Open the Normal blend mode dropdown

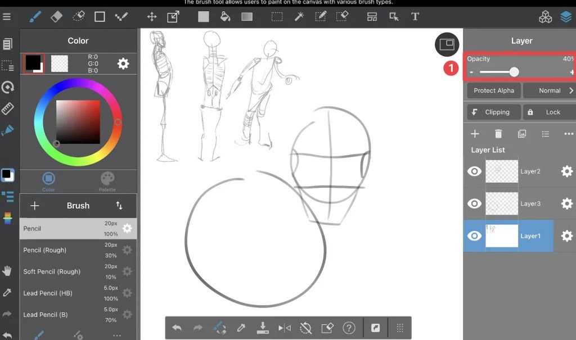(550, 90)
